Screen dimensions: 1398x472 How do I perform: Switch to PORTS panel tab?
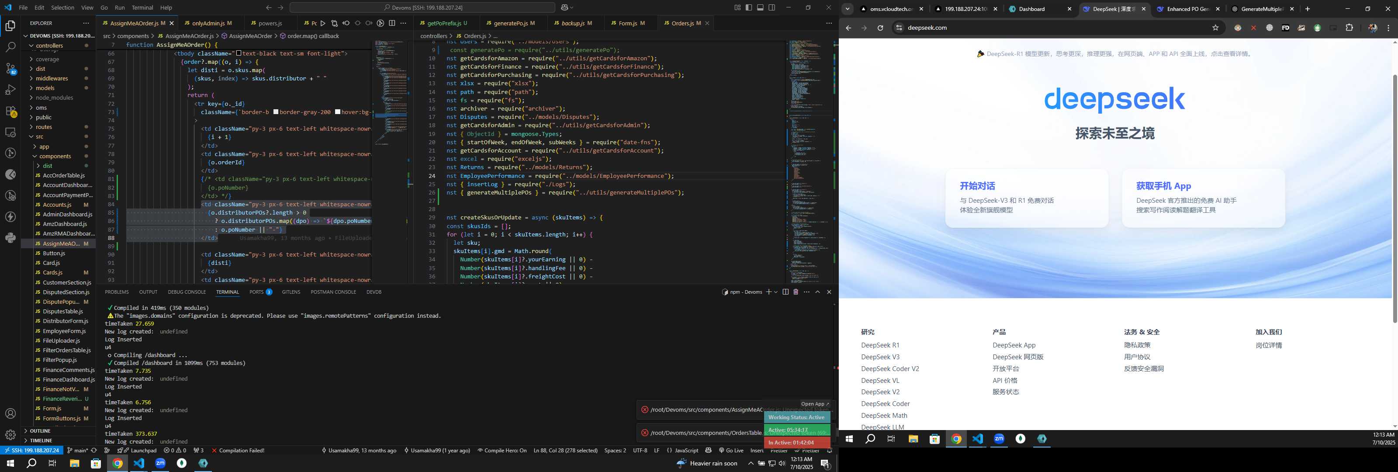[x=260, y=292]
